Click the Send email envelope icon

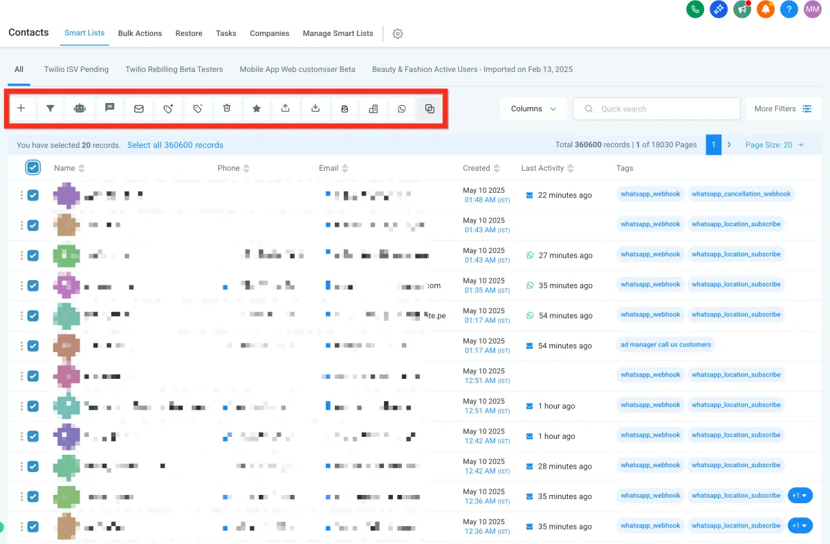pos(139,109)
